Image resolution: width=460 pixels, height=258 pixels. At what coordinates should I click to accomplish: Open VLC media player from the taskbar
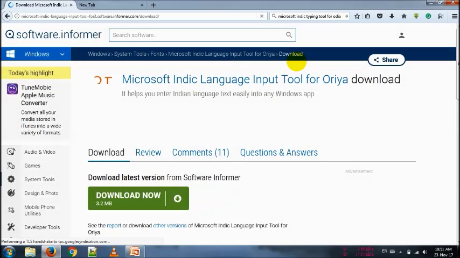pos(114,252)
